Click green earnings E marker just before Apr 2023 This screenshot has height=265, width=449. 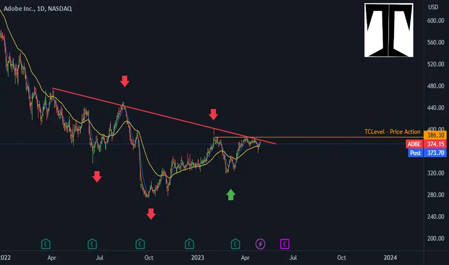click(236, 244)
